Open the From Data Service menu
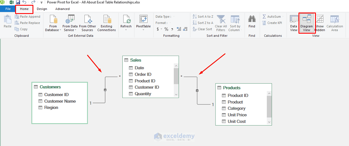This screenshot has width=349, height=146. [x=70, y=23]
